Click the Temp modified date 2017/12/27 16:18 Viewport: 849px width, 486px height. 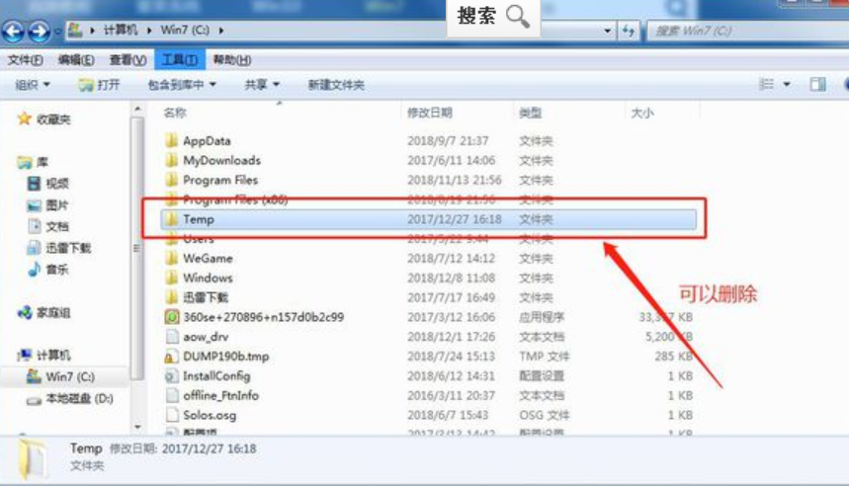pyautogui.click(x=454, y=219)
